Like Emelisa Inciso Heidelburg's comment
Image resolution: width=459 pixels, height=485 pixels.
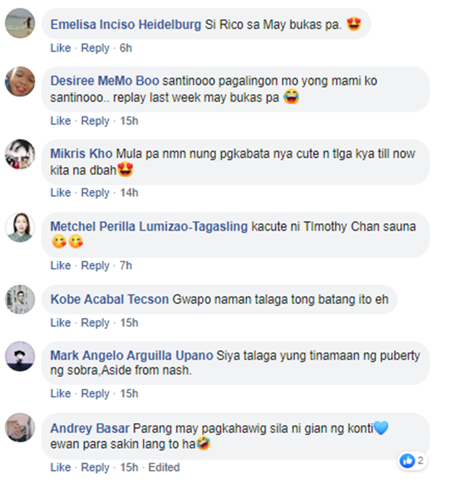[x=61, y=48]
